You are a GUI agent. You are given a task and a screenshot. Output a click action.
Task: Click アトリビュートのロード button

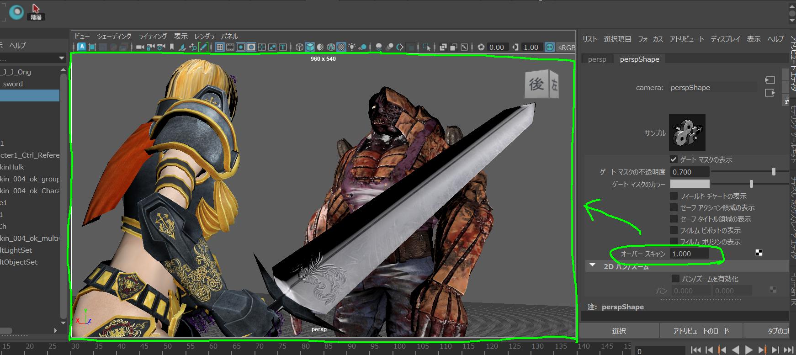click(701, 331)
